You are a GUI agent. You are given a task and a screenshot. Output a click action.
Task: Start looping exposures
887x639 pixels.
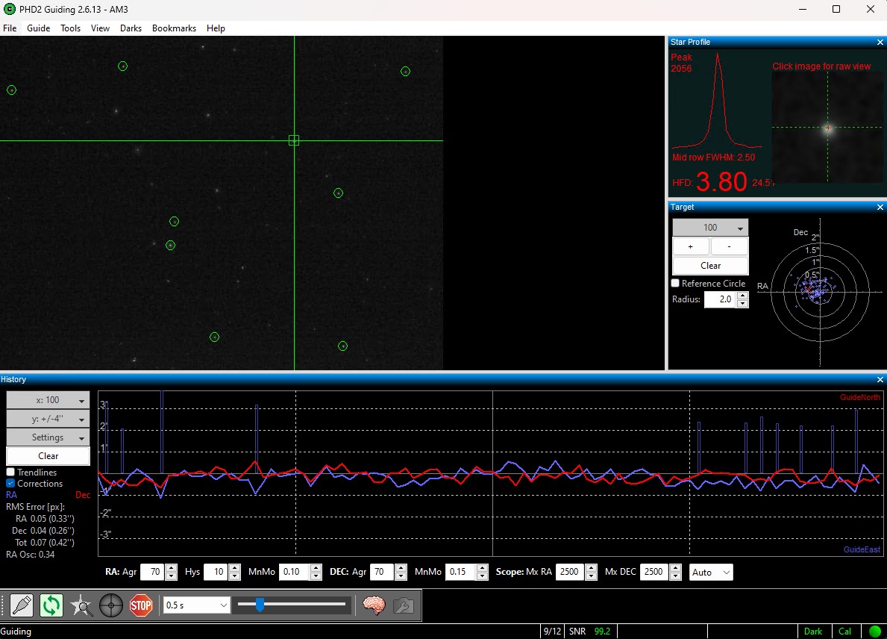[51, 605]
